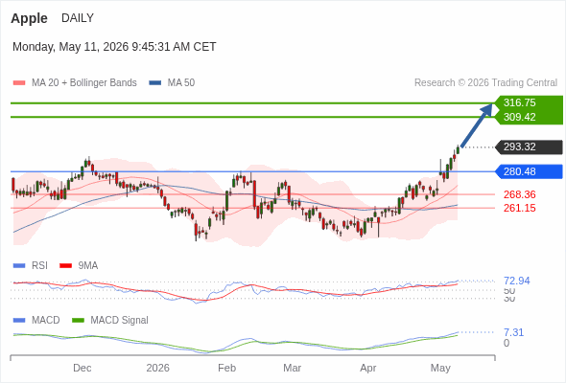Click the Research © 2026 Trading Central text
Viewport: 566px width, 383px height.
coord(485,83)
